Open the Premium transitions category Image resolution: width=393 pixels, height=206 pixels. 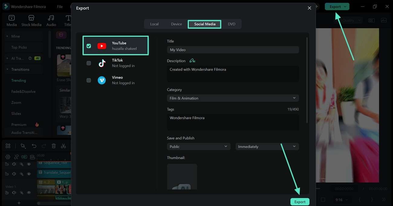19,124
